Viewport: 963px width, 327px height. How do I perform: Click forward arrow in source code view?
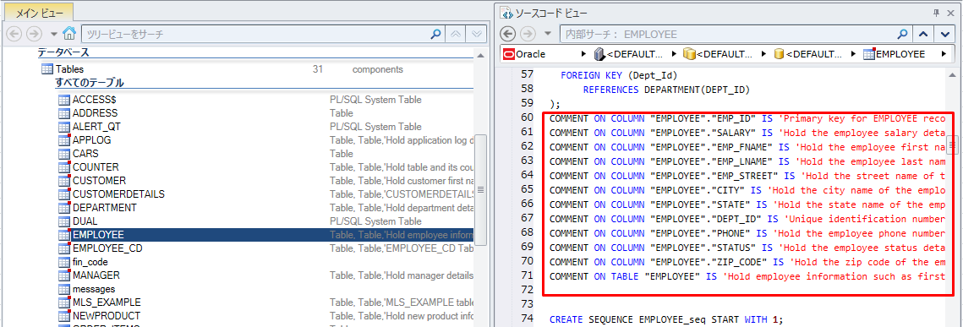[x=529, y=34]
